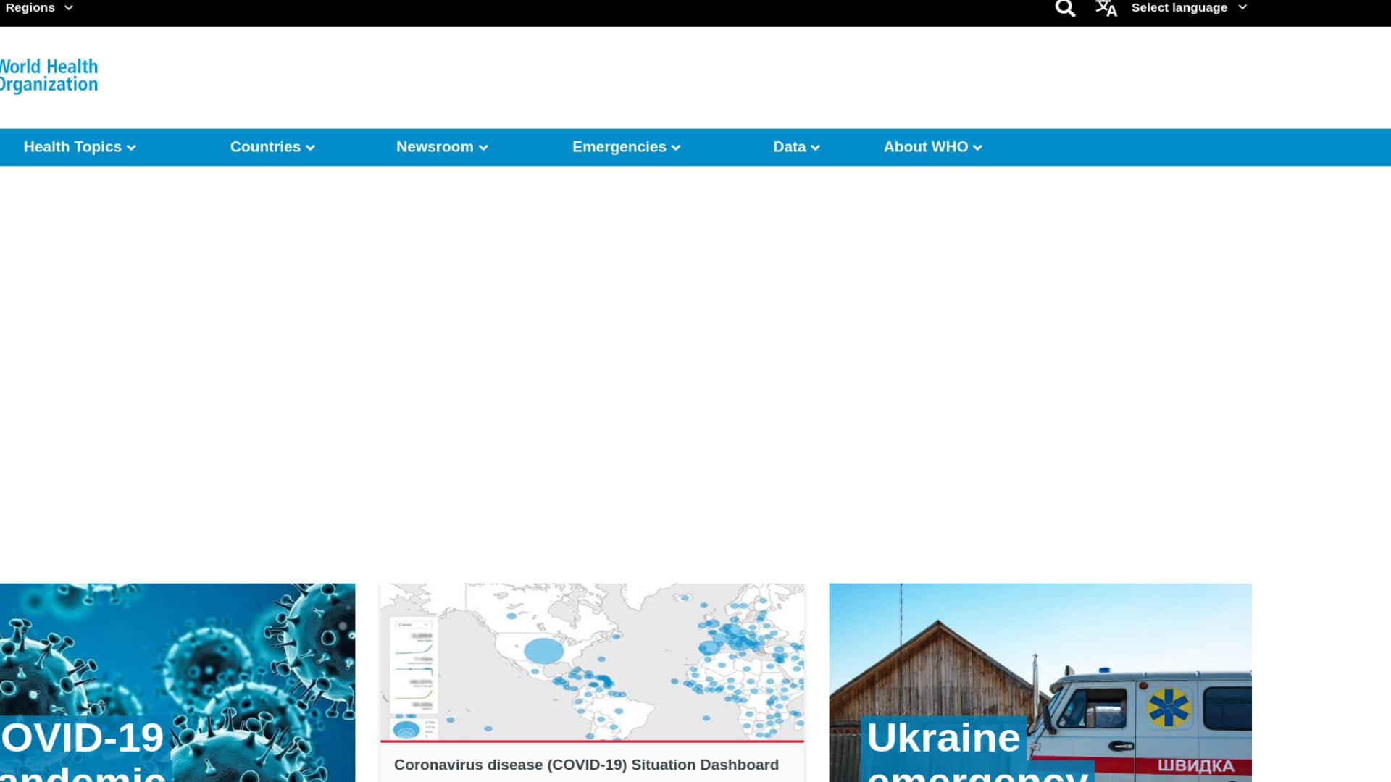Image resolution: width=1391 pixels, height=782 pixels.
Task: Click the translate language icon
Action: tap(1106, 9)
